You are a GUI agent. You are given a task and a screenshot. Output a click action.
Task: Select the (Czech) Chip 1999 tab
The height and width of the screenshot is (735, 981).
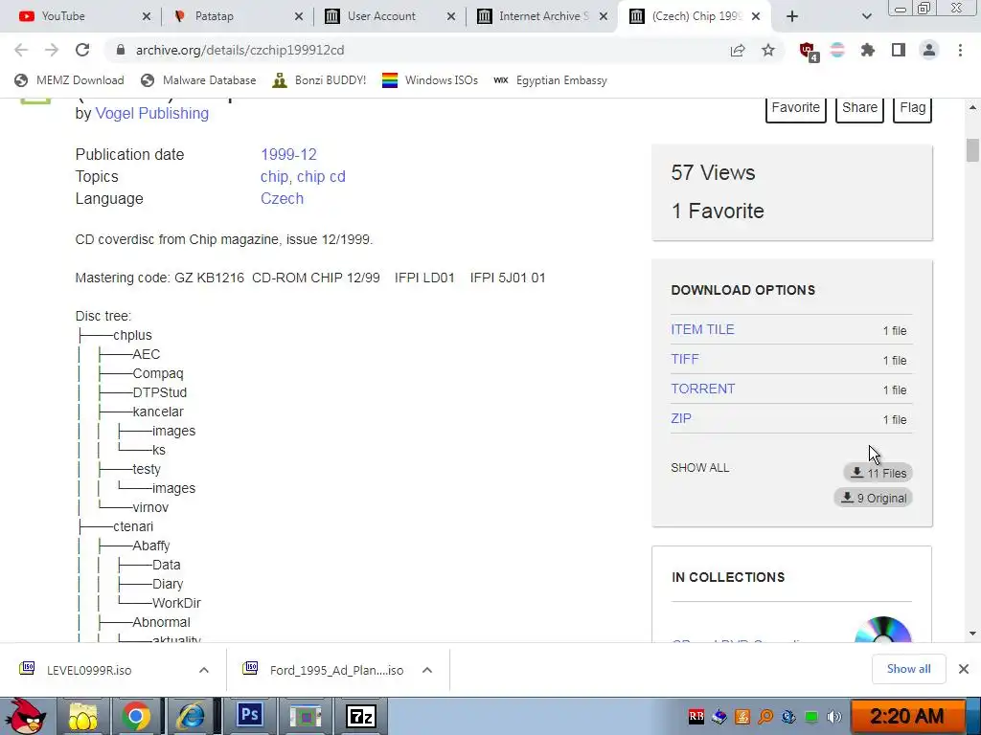(694, 16)
